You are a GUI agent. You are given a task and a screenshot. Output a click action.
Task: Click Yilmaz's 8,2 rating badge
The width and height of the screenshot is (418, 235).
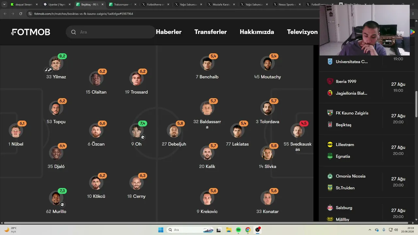click(62, 56)
